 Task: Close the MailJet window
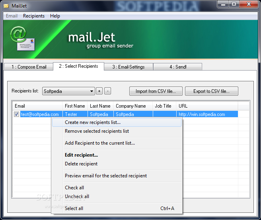[249, 4]
